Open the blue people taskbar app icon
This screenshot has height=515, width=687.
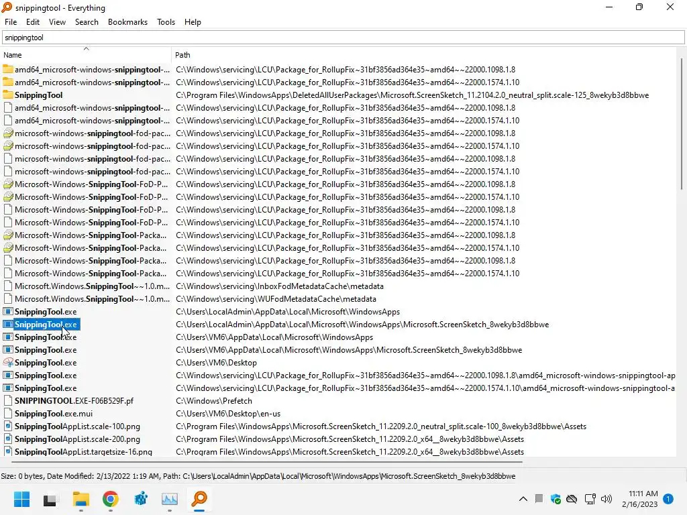coord(140,499)
